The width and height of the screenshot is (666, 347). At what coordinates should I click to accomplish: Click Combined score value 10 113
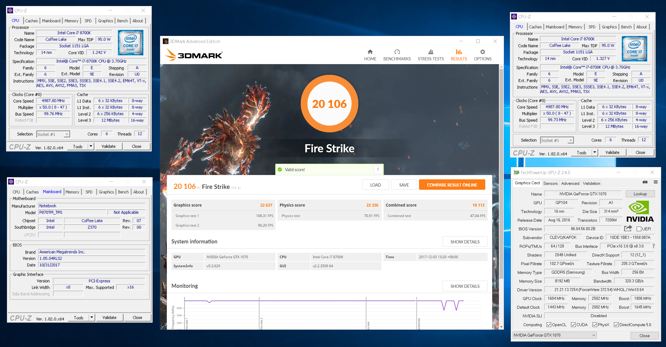click(x=478, y=205)
